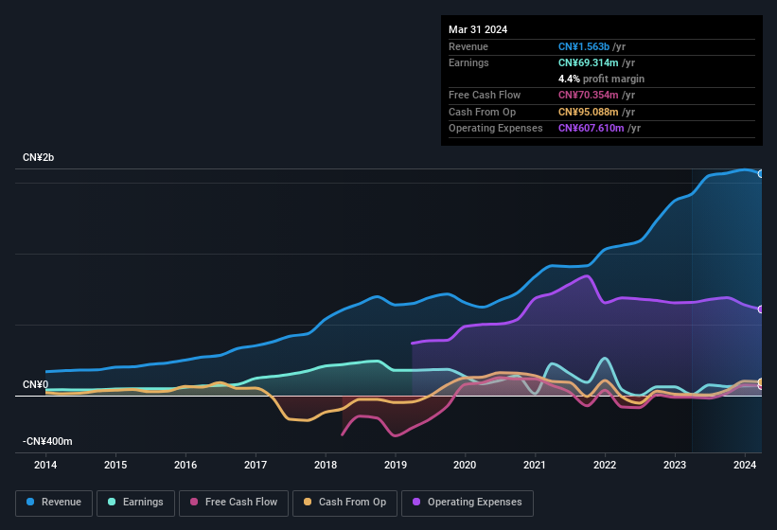Click the CN¥607.610m operating expenses value

(x=592, y=129)
